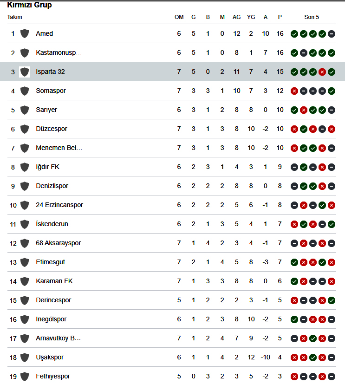Click the Kırmızı Grup heading
The width and height of the screenshot is (345, 384).
(29, 5)
